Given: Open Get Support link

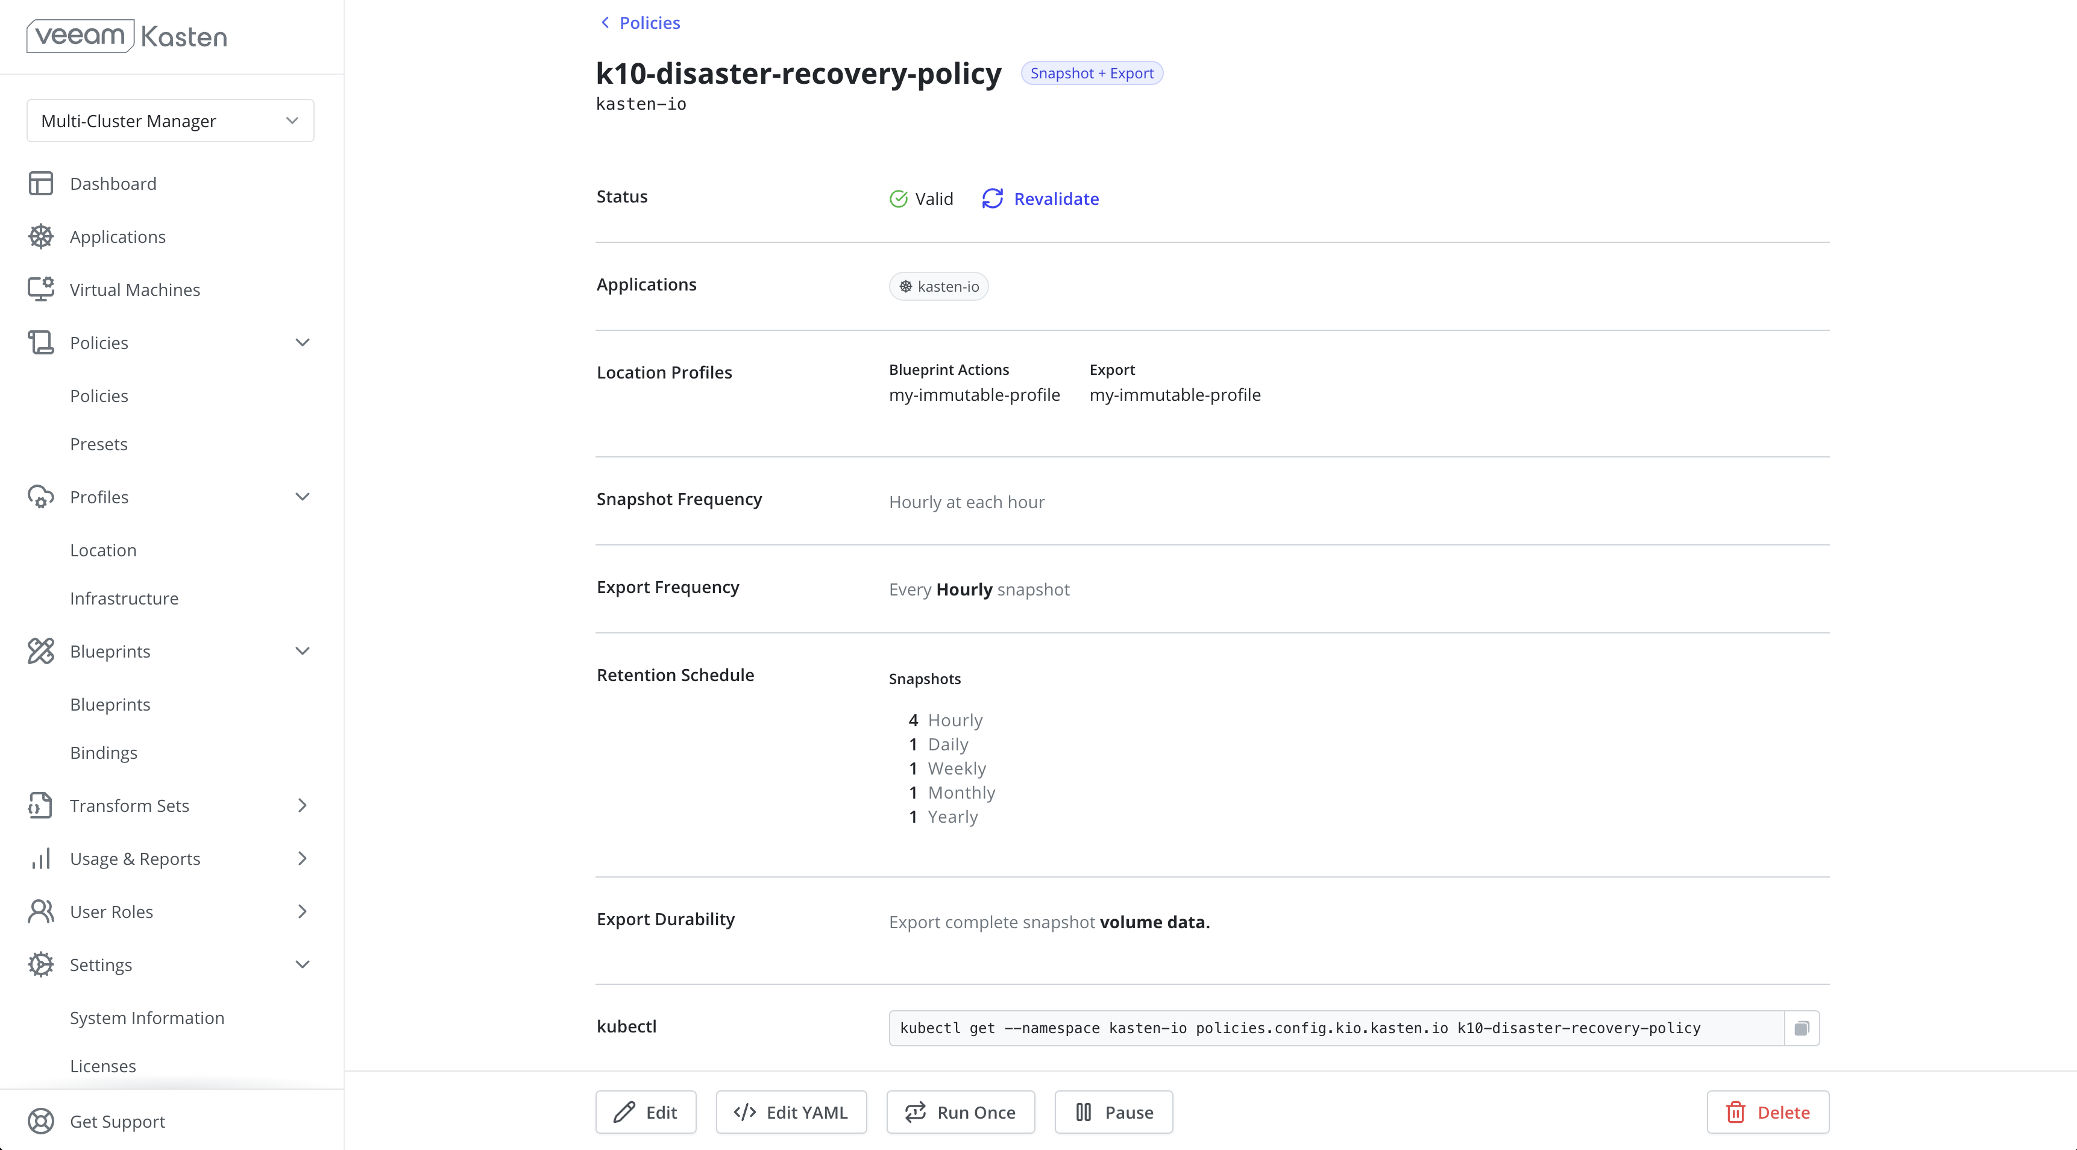Looking at the screenshot, I should coord(117,1122).
